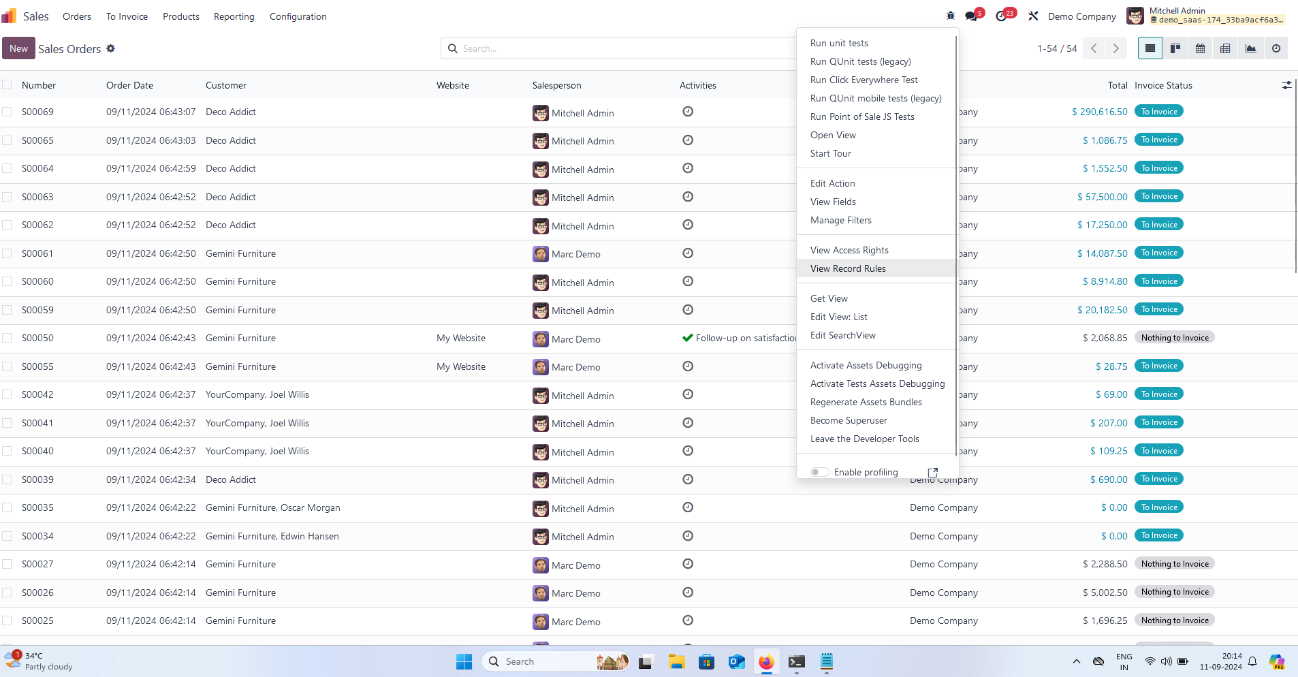Screen dimensions: 1298x677
Task: Sort by Customer column header
Action: 226,85
